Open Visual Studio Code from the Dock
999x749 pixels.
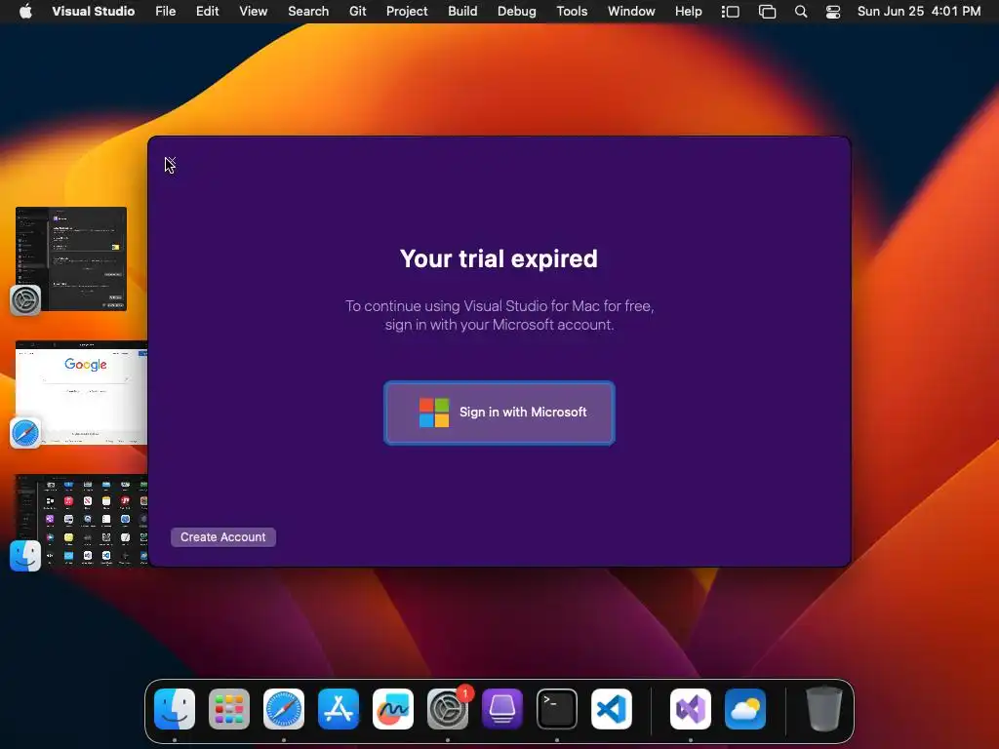click(x=612, y=709)
